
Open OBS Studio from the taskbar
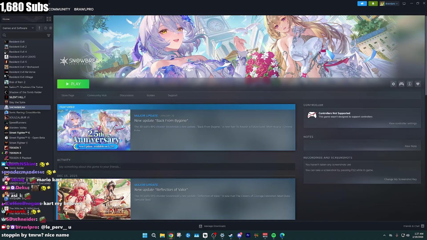(x=214, y=235)
